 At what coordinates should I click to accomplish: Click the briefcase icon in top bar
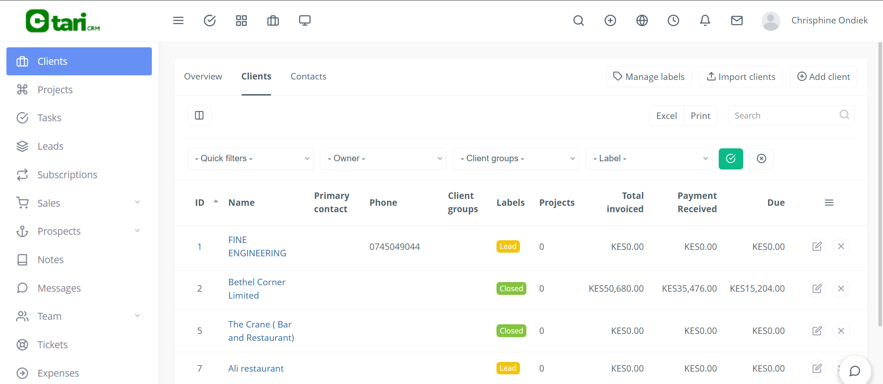tap(273, 20)
